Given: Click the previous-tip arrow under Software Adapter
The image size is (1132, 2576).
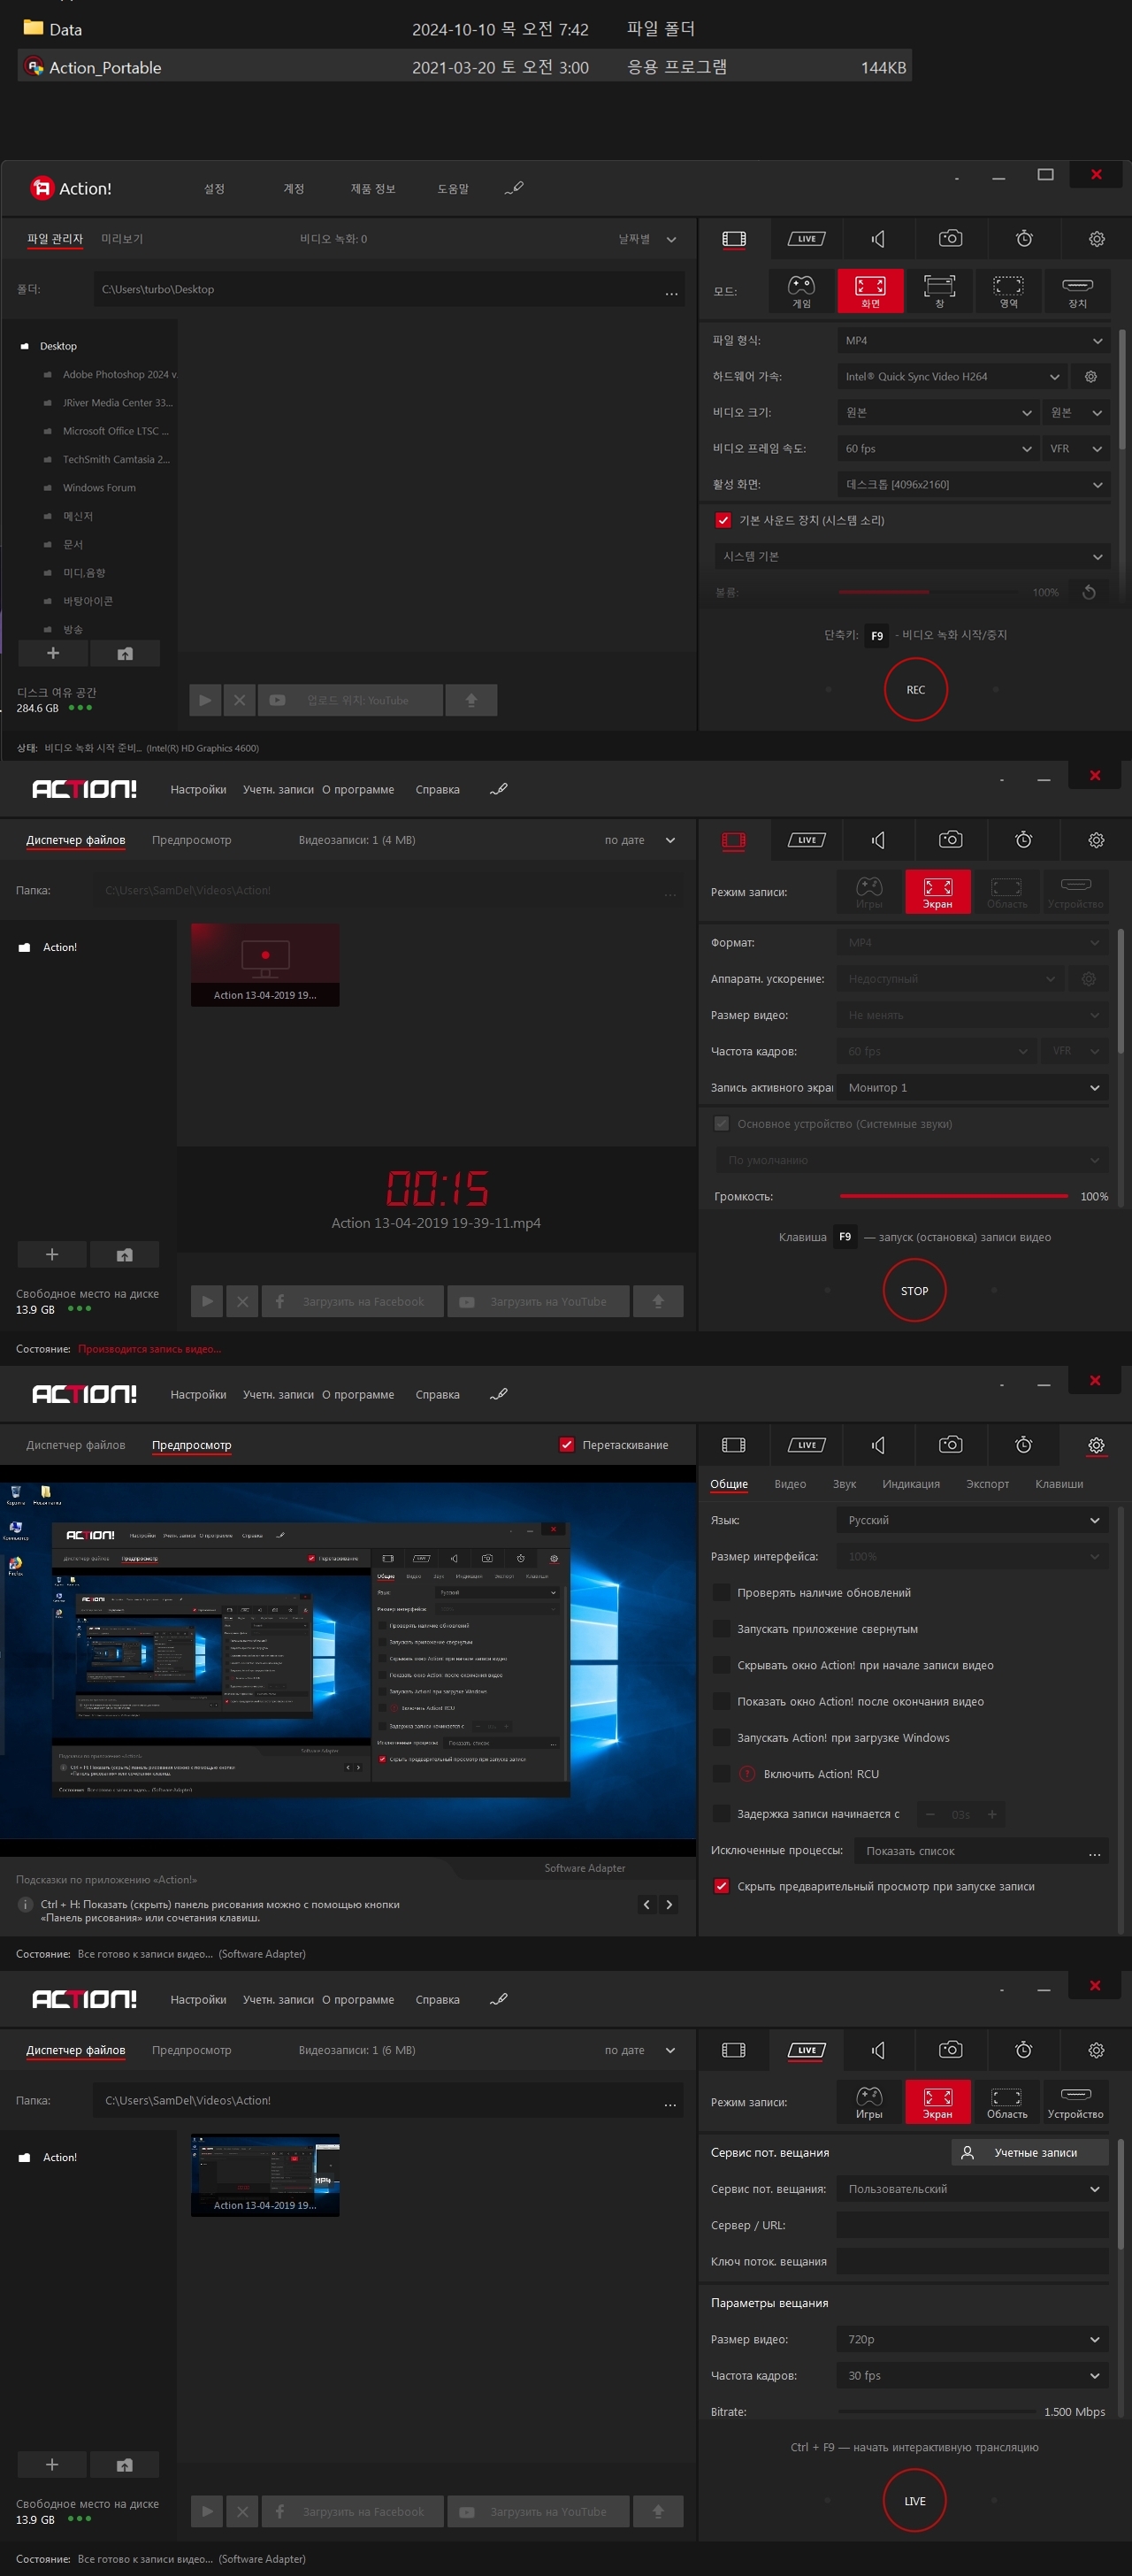Looking at the screenshot, I should 647,1905.
